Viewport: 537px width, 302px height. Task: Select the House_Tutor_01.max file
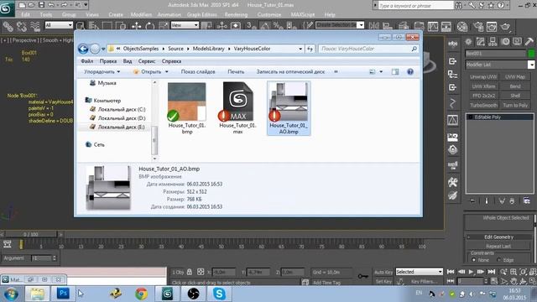click(x=237, y=108)
